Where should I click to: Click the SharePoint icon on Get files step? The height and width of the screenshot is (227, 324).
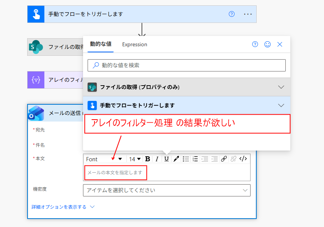tap(36, 47)
